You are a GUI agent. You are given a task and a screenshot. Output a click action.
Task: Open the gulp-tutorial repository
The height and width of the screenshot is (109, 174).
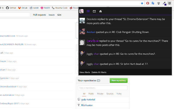point(88,99)
